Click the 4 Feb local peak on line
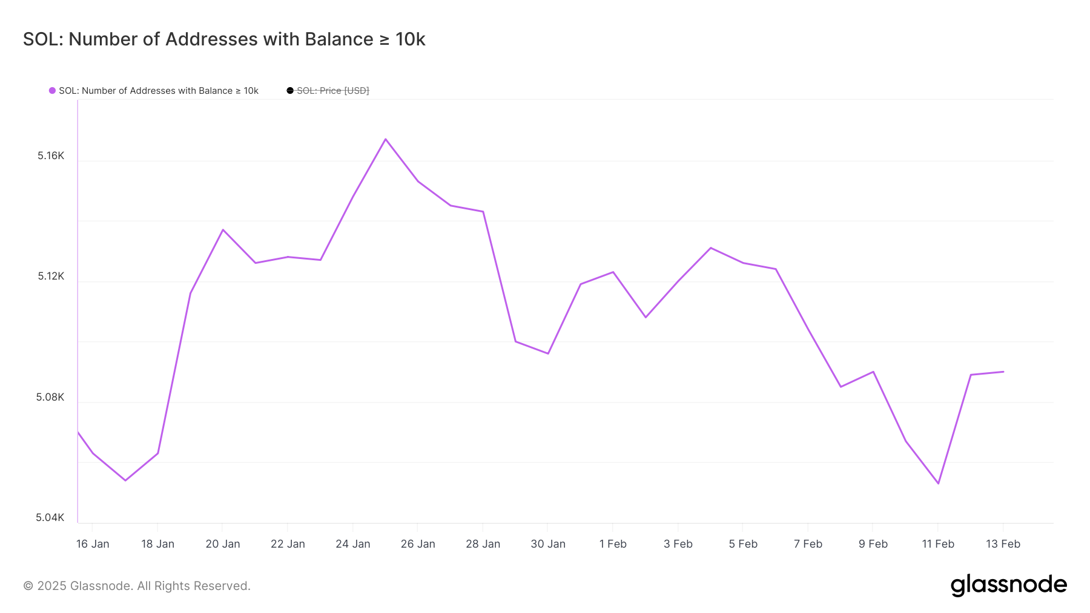Viewport: 1090px width, 613px height. click(710, 248)
